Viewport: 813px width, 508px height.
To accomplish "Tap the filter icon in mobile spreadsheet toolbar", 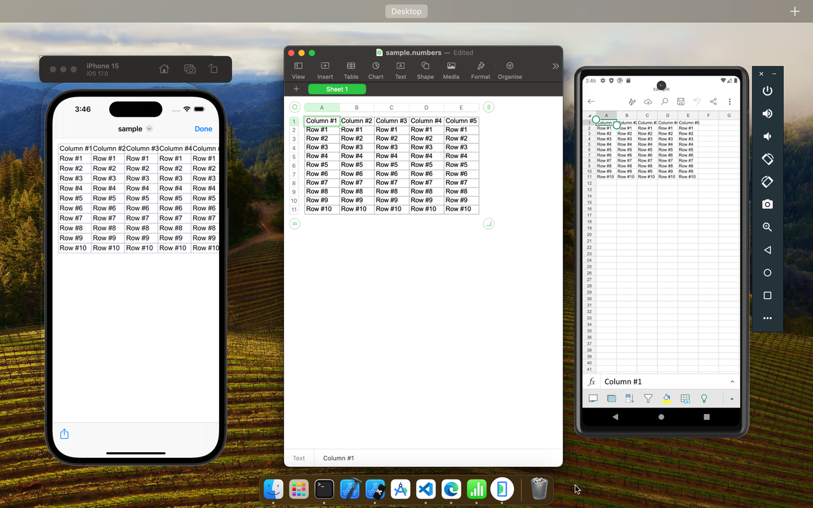I will (x=648, y=398).
